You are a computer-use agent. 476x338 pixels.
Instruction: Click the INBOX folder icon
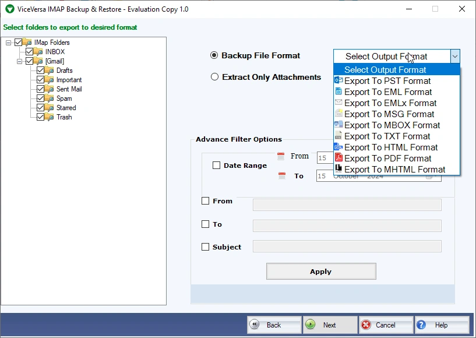[38, 52]
